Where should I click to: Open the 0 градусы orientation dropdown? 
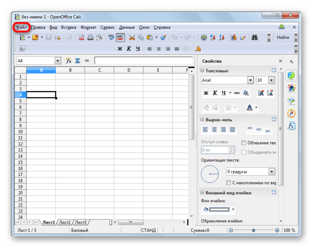tap(272, 172)
